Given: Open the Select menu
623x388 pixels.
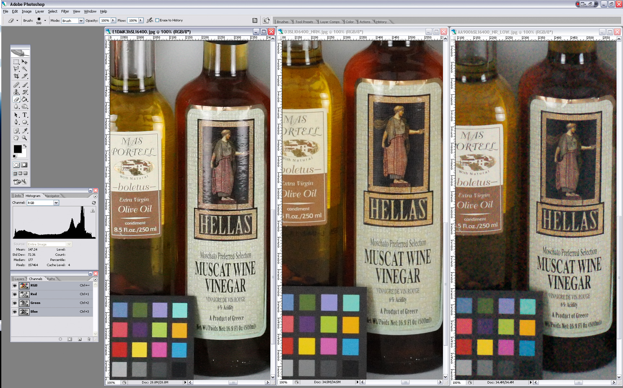Looking at the screenshot, I should pos(52,11).
